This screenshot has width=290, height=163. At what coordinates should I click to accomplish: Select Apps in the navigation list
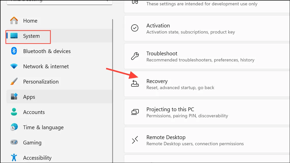(x=59, y=97)
